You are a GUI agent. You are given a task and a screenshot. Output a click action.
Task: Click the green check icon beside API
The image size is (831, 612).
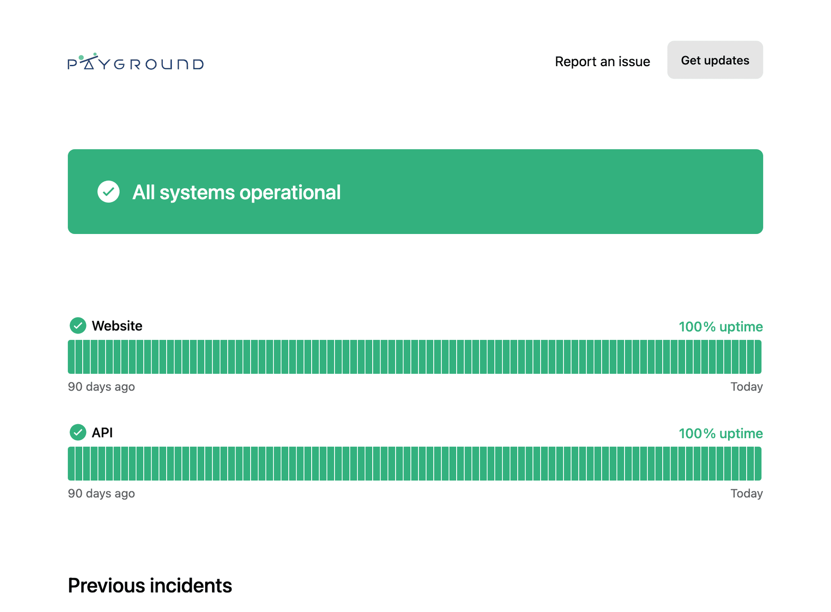(78, 432)
